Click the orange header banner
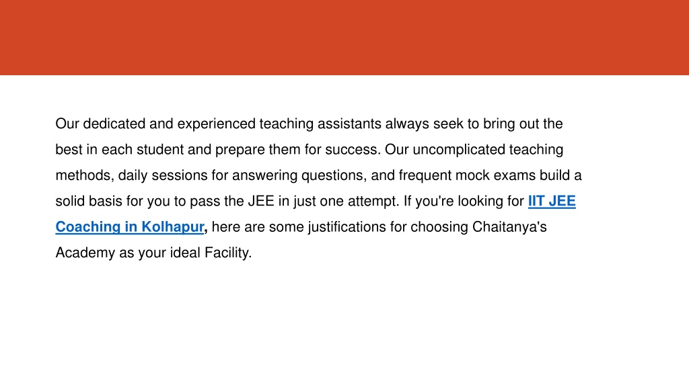This screenshot has width=689, height=387. coord(344,38)
